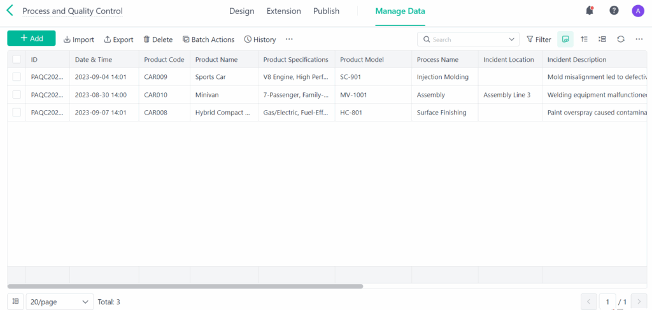Open the toolbar more options ellipsis after History
652x310 pixels.
[x=289, y=39]
